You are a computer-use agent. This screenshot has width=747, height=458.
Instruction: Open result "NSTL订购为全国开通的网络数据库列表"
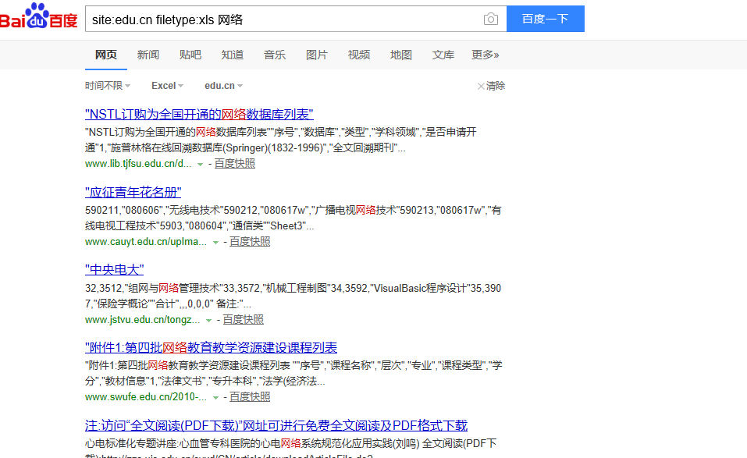[x=199, y=114]
